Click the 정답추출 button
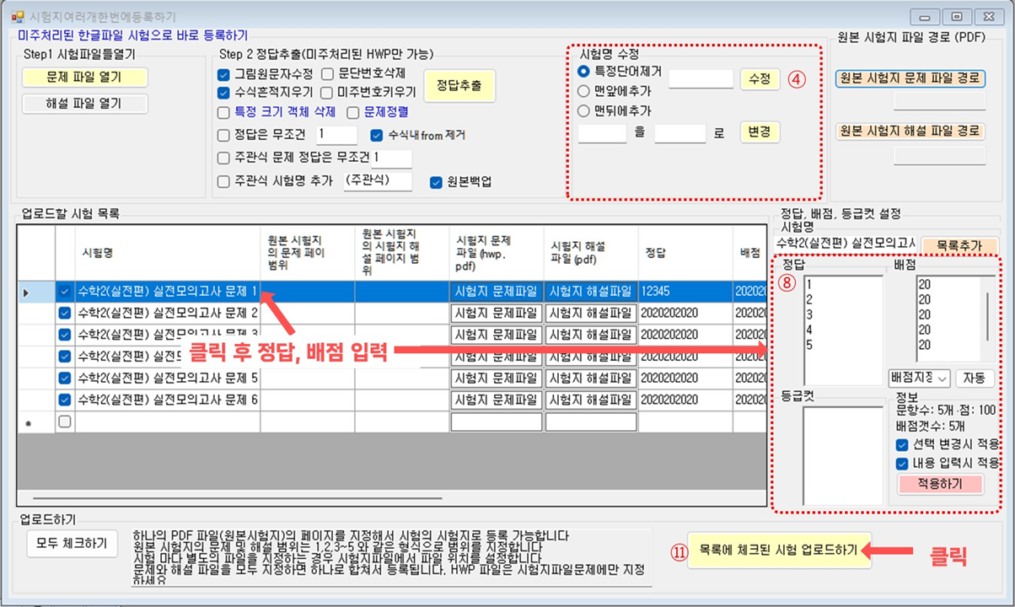The width and height of the screenshot is (1015, 607). coord(459,86)
